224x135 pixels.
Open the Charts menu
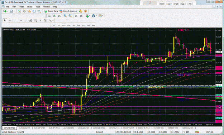[x=30, y=7]
